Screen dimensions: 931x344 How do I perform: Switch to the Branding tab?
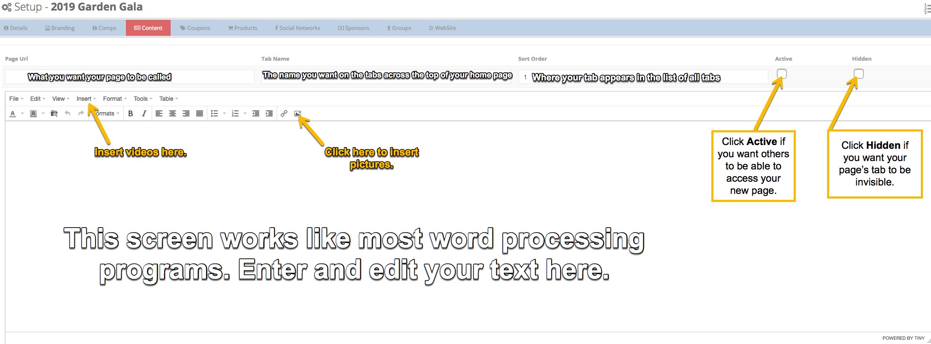click(60, 28)
